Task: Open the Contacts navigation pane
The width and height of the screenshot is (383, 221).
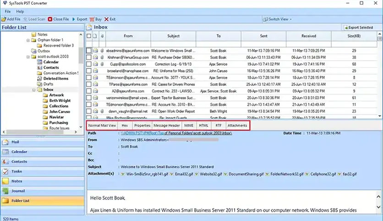Action: 43,162
